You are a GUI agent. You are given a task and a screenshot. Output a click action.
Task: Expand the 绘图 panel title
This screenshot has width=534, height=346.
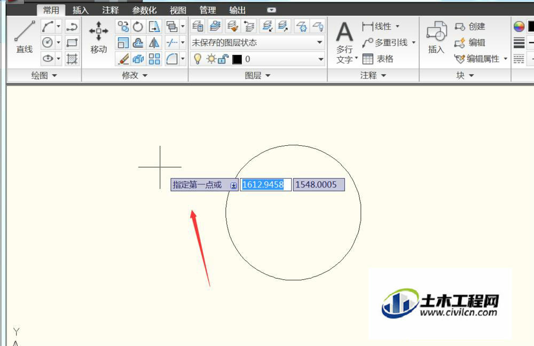click(44, 75)
